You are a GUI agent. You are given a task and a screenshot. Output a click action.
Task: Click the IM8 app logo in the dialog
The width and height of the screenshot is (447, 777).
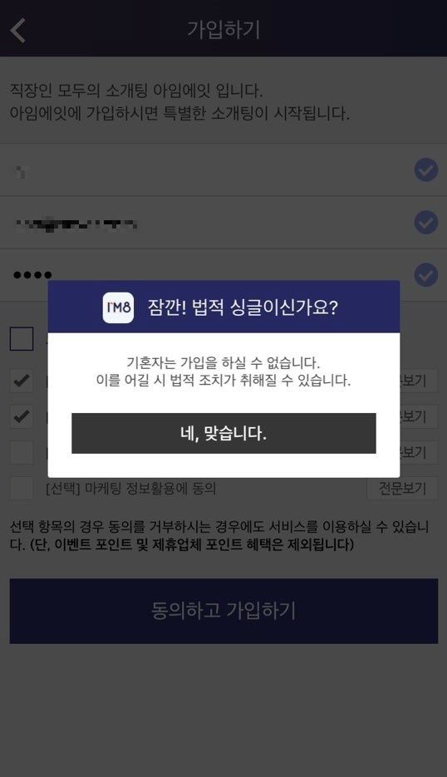[x=118, y=307]
